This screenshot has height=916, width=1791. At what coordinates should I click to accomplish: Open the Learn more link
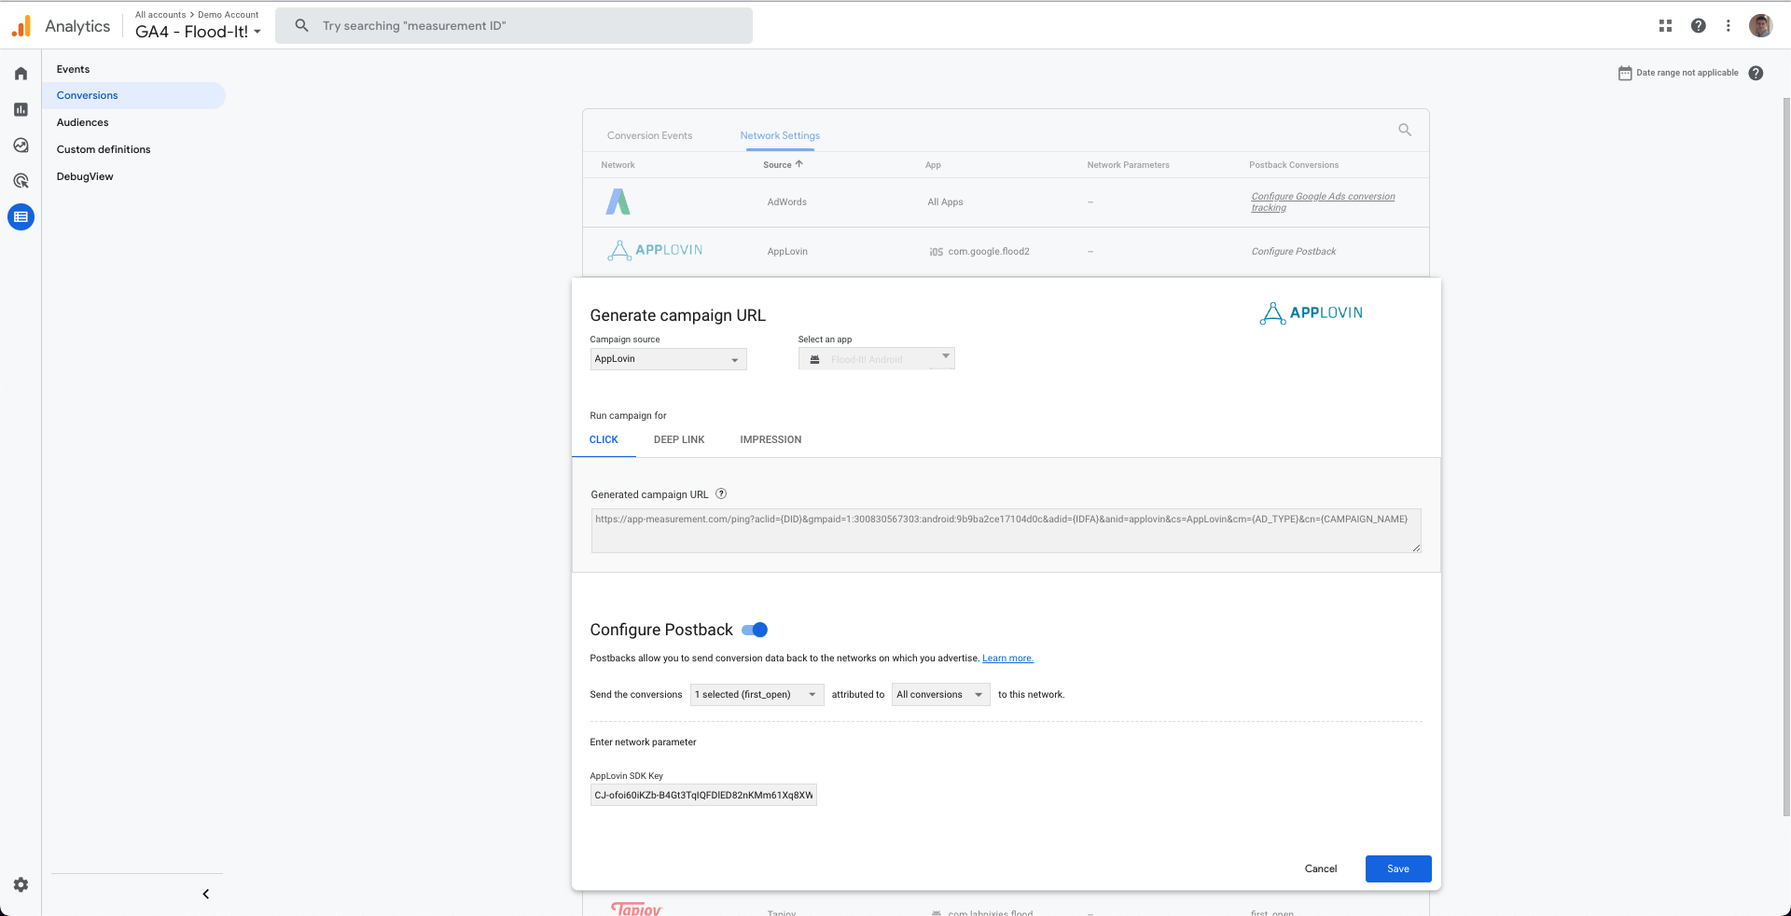pyautogui.click(x=1007, y=659)
